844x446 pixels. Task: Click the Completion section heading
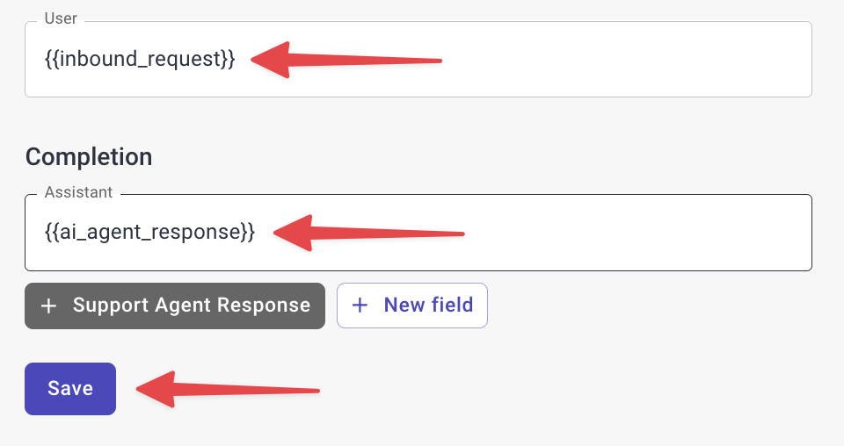pyautogui.click(x=89, y=157)
